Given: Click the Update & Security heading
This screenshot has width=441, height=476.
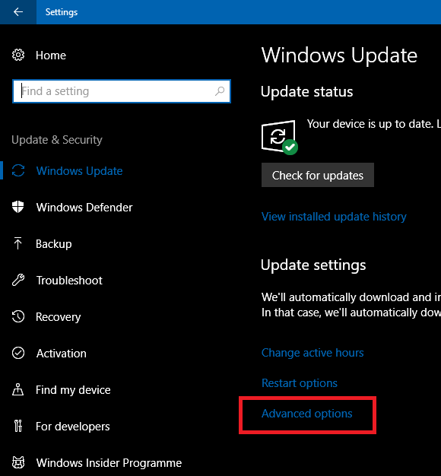Looking at the screenshot, I should point(57,140).
